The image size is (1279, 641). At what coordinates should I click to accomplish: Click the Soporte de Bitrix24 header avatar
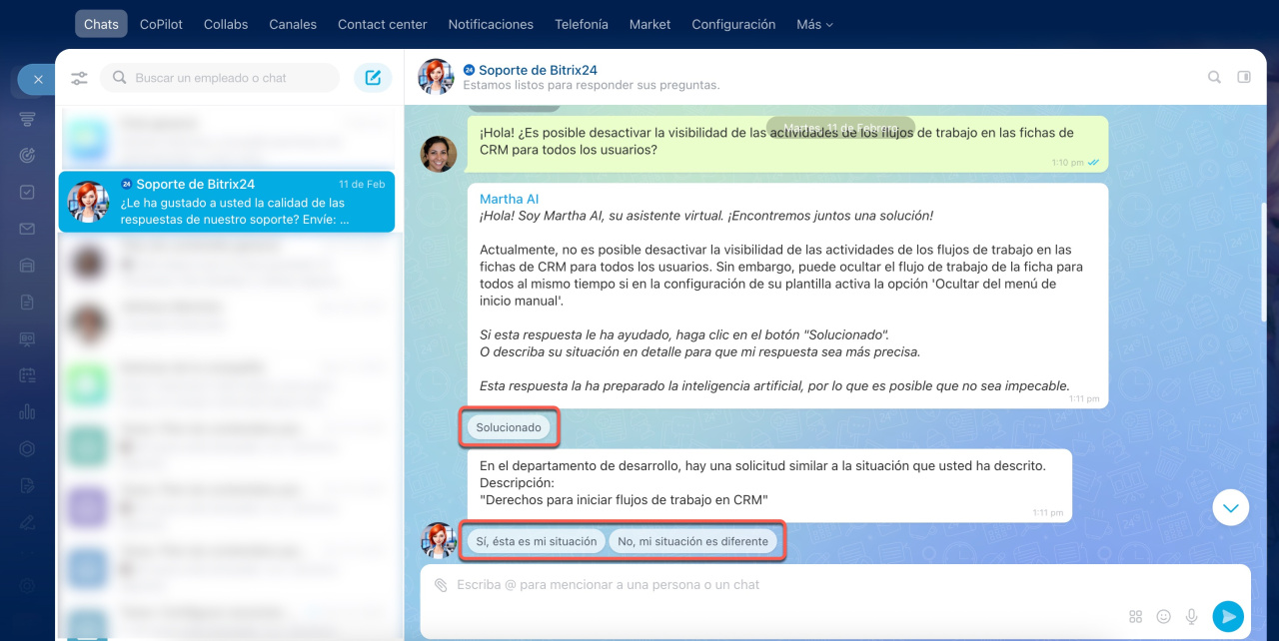[x=436, y=77]
